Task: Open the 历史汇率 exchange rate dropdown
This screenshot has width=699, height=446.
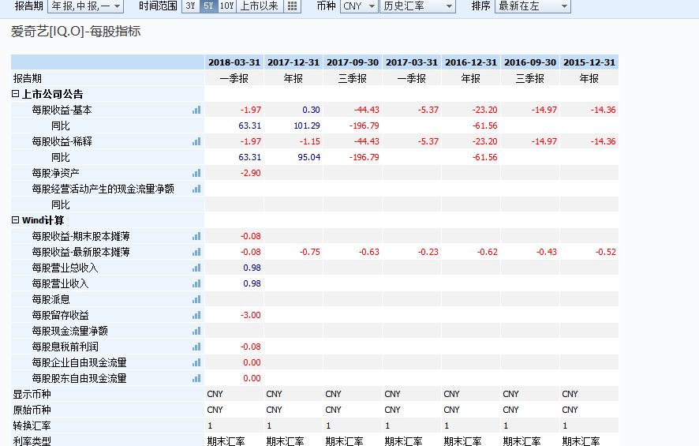Action: [x=417, y=6]
